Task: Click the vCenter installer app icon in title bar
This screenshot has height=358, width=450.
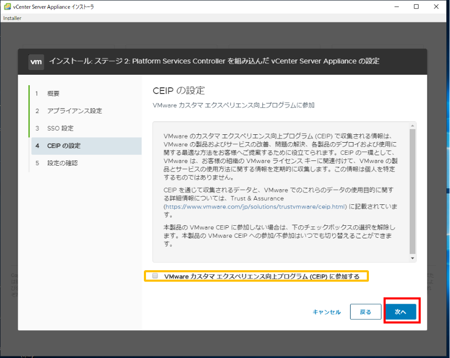Action: tap(7, 7)
